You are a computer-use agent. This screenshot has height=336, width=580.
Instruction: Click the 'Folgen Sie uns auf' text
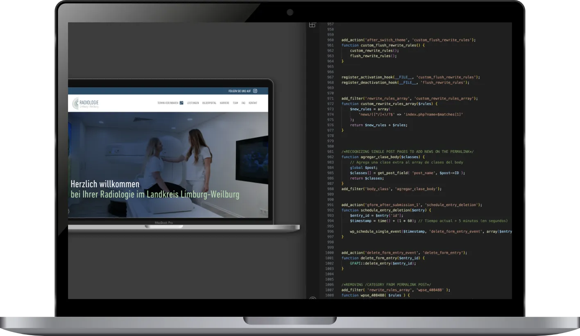239,91
